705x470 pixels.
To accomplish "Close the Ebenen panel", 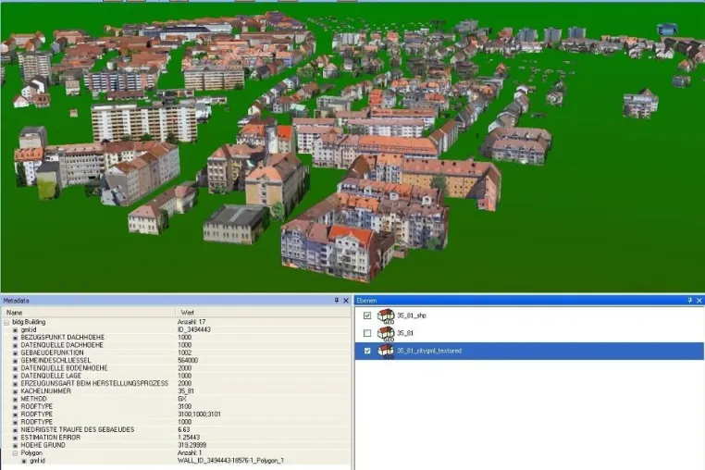I will click(699, 301).
